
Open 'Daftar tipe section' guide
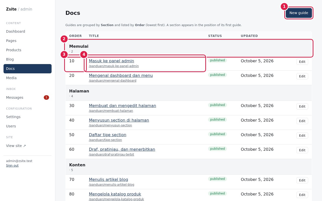[108, 135]
